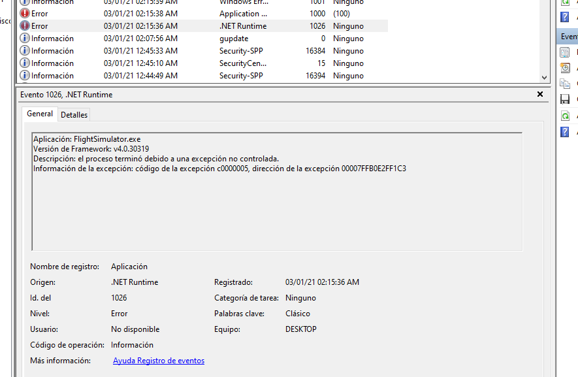Viewport: 578px width, 377px height.
Task: Click the 'Información' value beside Código de operación
Action: pos(132,344)
